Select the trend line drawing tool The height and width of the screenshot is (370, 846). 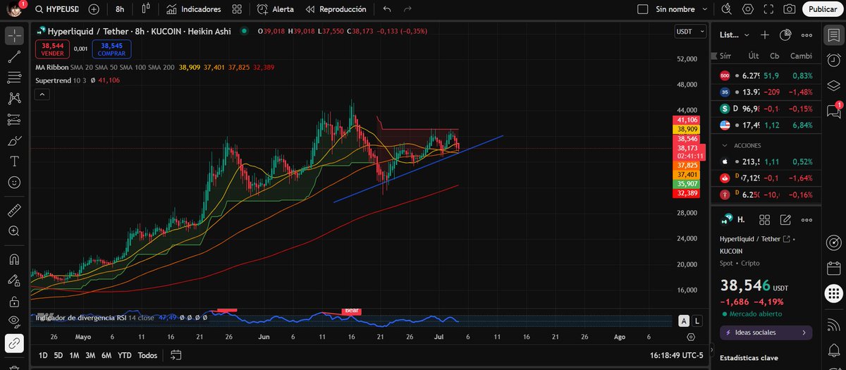tap(14, 57)
